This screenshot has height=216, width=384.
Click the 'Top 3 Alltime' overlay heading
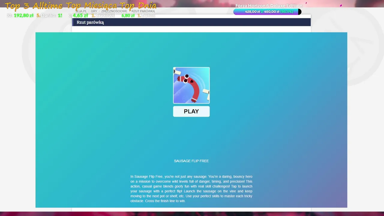click(x=34, y=6)
